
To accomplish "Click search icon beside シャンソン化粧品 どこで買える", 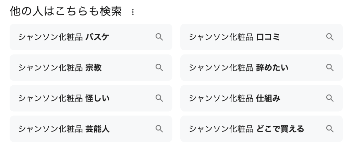I will tap(330, 129).
